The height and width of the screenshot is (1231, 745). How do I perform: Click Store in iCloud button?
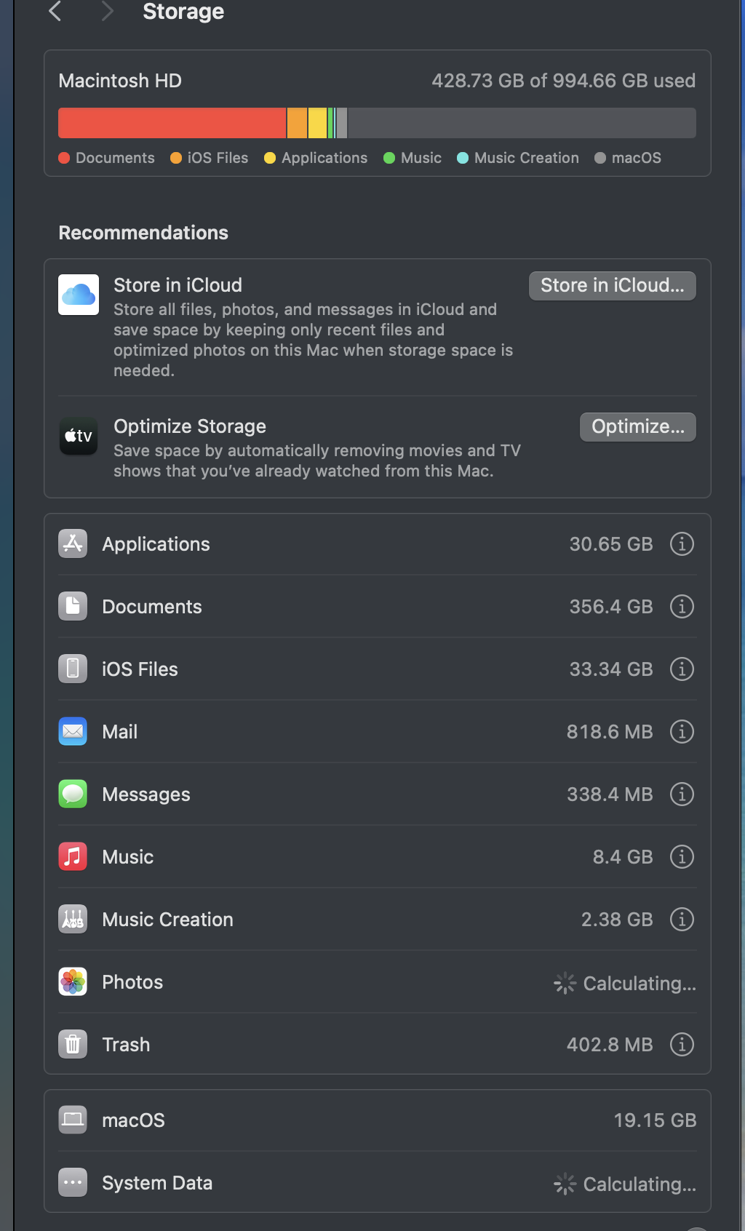point(612,286)
